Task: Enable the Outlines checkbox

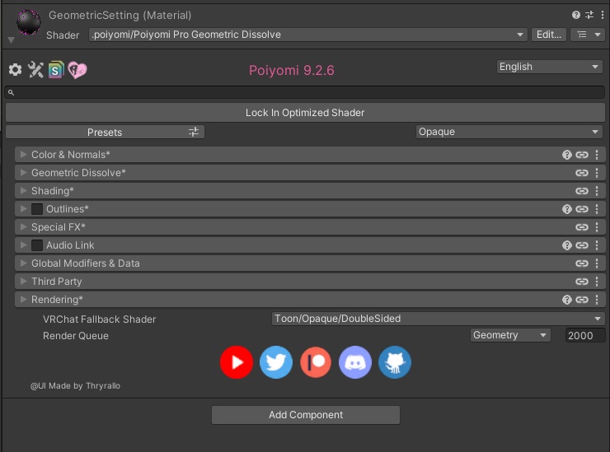Action: click(37, 209)
